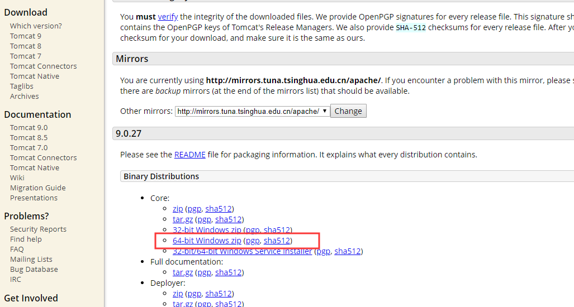Open Security Reports under Problems?

coord(38,229)
